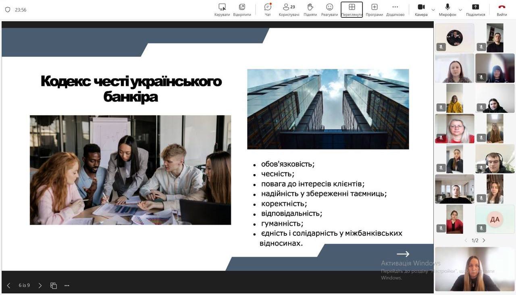This screenshot has height=295, width=516.
Task: Toggle the Камера camera on or off
Action: [x=421, y=10]
